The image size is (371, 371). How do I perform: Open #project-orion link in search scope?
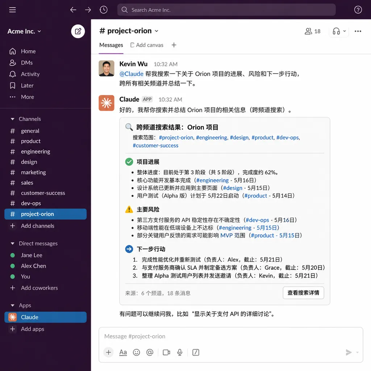pyautogui.click(x=176, y=138)
